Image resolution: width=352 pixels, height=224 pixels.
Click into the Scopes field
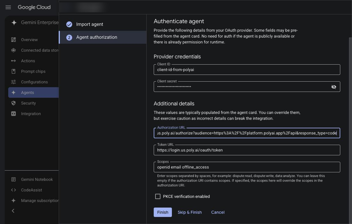click(x=247, y=167)
